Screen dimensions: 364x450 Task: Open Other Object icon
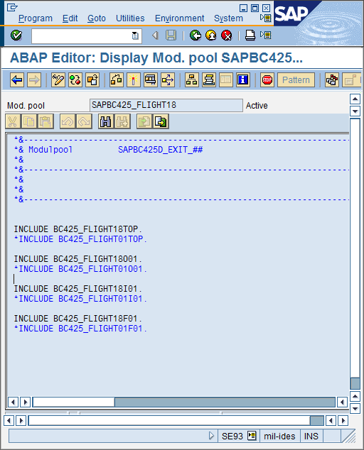point(92,79)
